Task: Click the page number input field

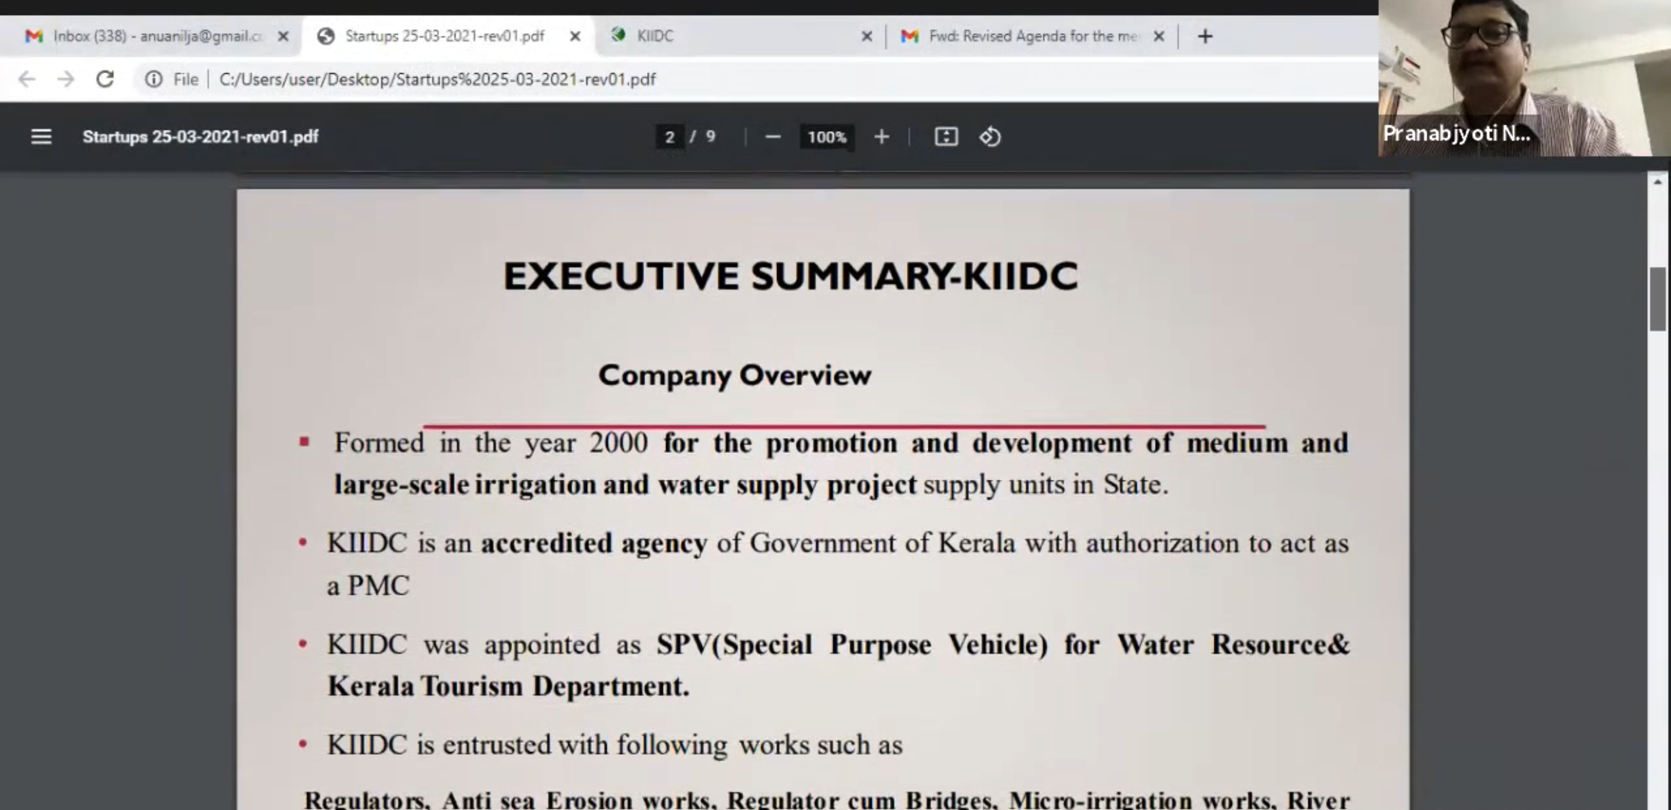Action: [670, 137]
